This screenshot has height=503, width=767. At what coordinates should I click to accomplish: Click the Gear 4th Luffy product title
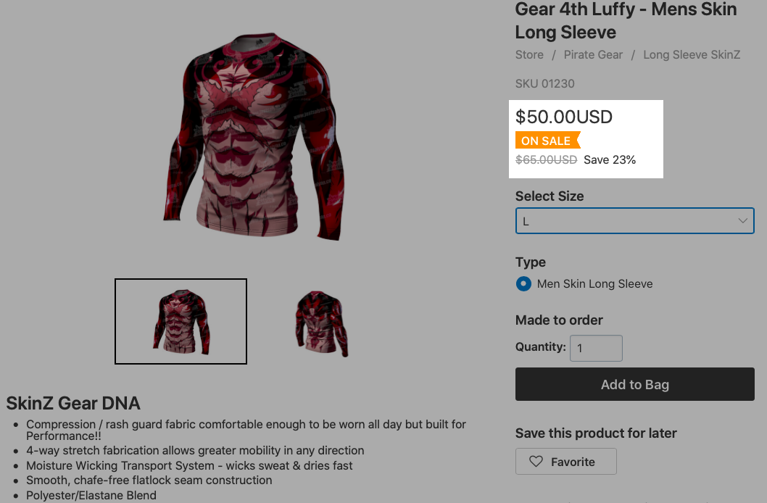tap(625, 21)
